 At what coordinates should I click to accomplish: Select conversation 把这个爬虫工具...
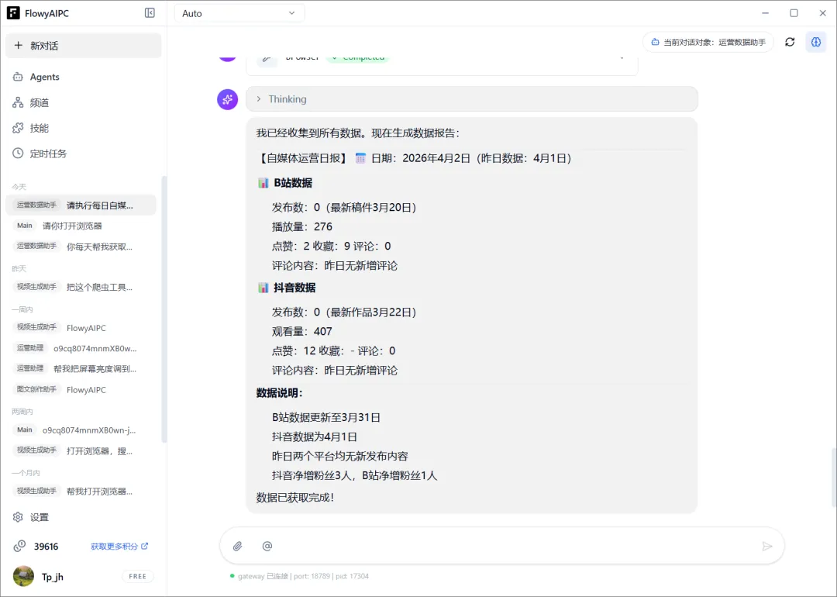pos(81,288)
